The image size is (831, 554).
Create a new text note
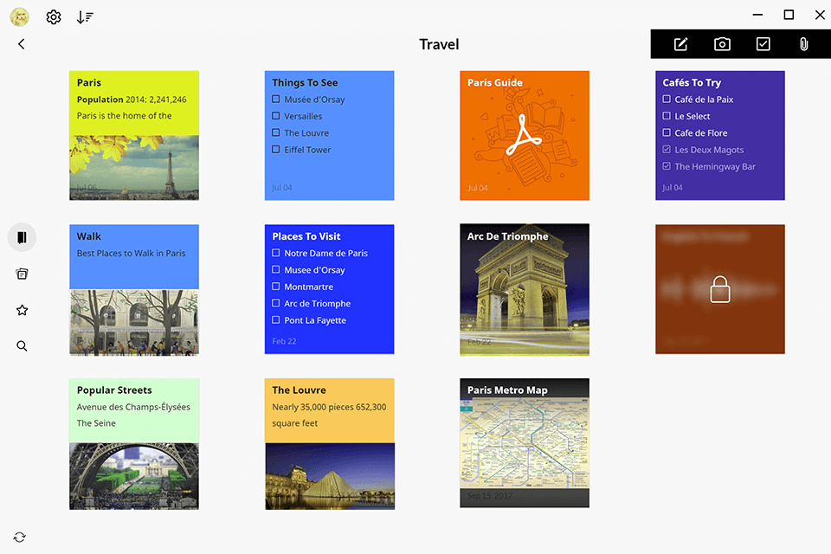[681, 44]
